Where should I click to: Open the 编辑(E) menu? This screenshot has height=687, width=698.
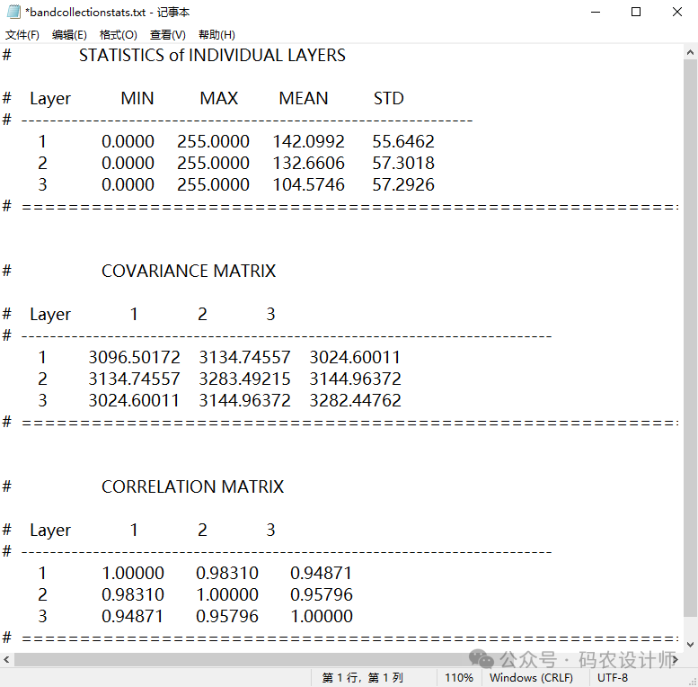(69, 35)
